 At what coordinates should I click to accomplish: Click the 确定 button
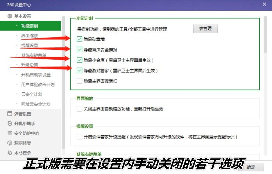pyautogui.click(x=251, y=167)
